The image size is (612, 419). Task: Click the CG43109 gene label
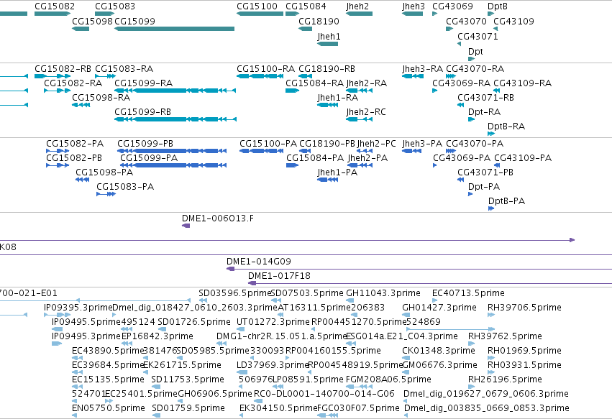point(513,21)
